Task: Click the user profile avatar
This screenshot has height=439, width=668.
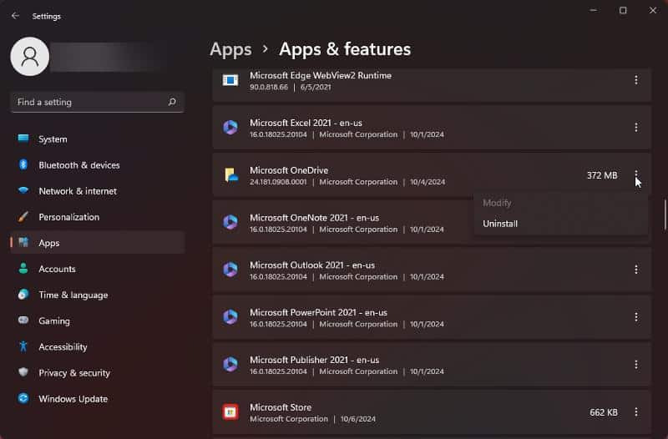Action: coord(30,56)
